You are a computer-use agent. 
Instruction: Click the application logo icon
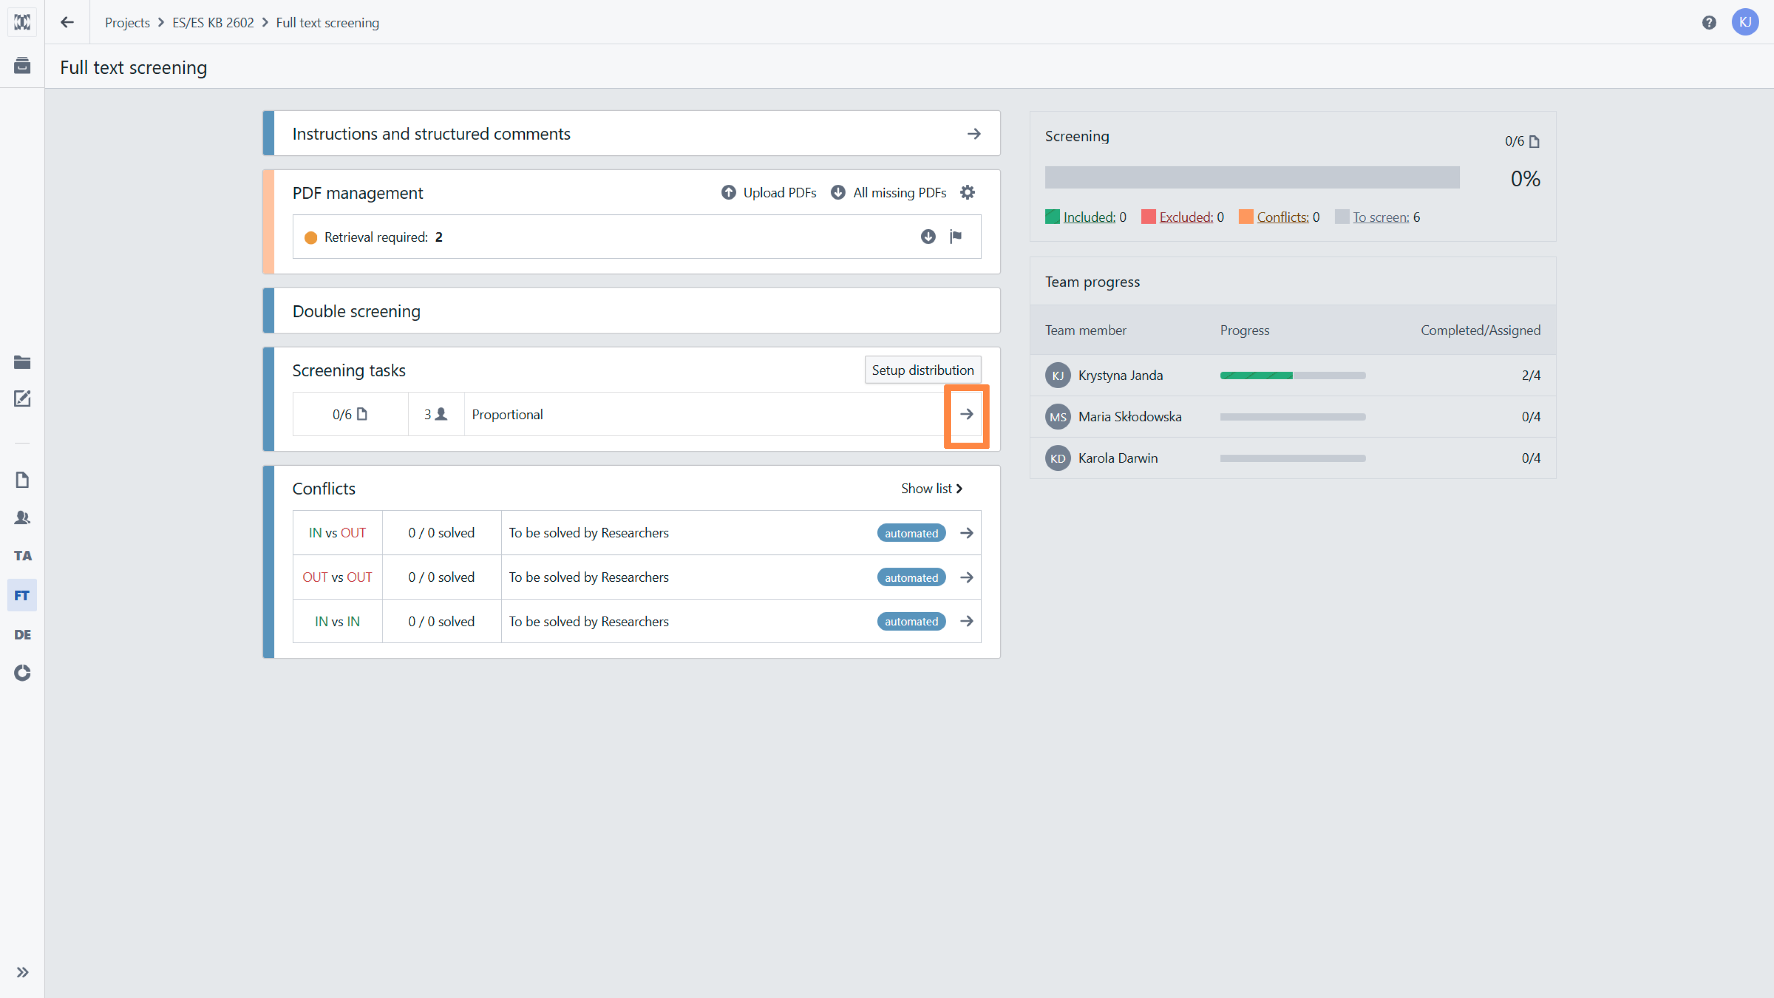22,22
